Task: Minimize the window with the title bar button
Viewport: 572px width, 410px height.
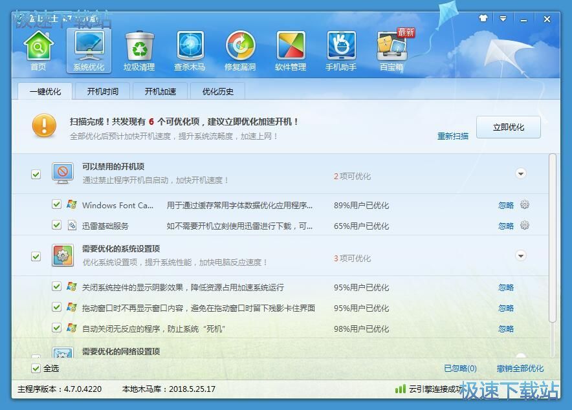Action: [x=524, y=19]
